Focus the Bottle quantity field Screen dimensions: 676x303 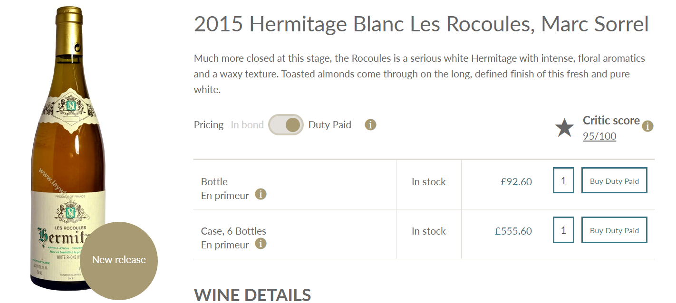(x=563, y=180)
